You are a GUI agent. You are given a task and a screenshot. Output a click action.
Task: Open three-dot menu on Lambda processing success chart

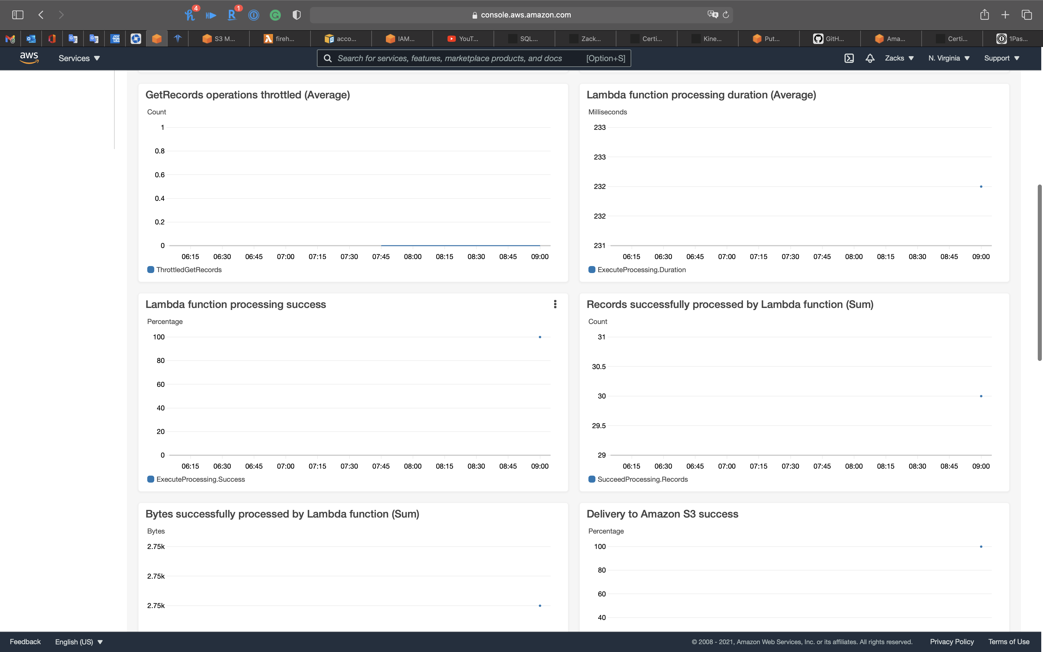[555, 304]
